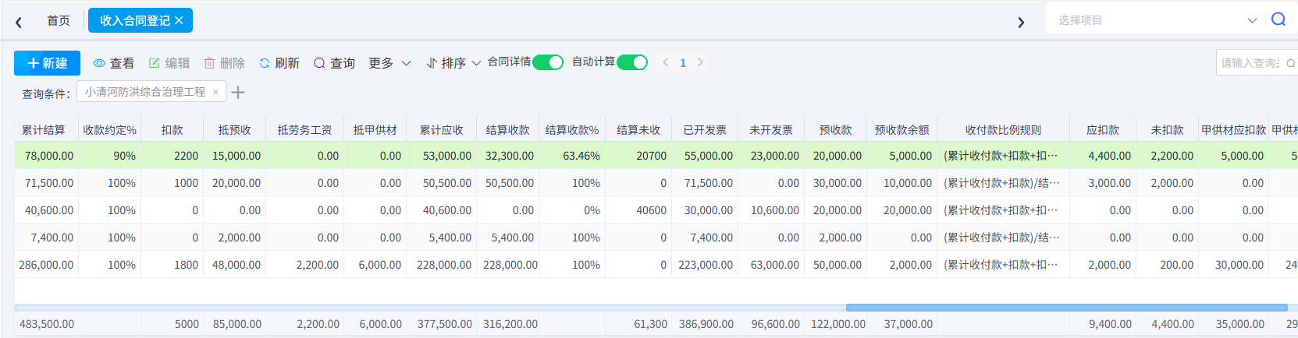Viewport: 1298px width, 338px height.
Task: Click the 收付款比例规则 column header
Action: click(x=1004, y=130)
